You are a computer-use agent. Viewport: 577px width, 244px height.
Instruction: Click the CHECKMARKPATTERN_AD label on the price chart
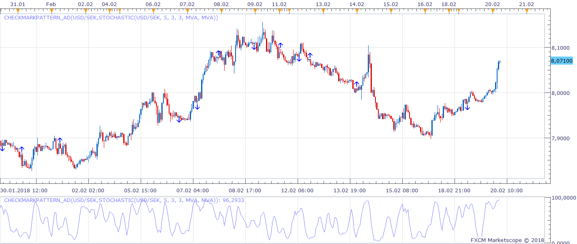[x=111, y=18]
